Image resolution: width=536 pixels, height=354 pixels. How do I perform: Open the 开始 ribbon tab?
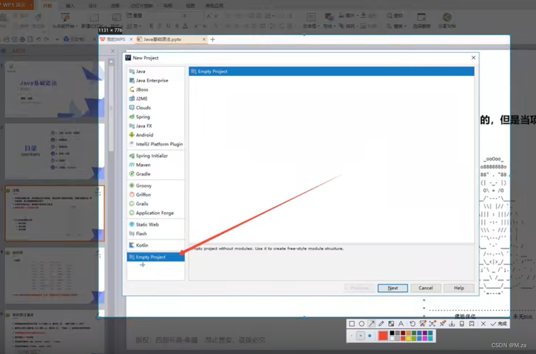47,5
